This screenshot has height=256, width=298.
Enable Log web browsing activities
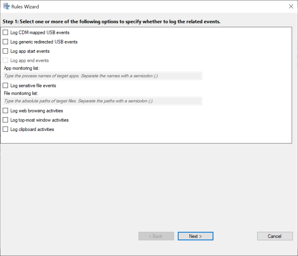(5, 111)
